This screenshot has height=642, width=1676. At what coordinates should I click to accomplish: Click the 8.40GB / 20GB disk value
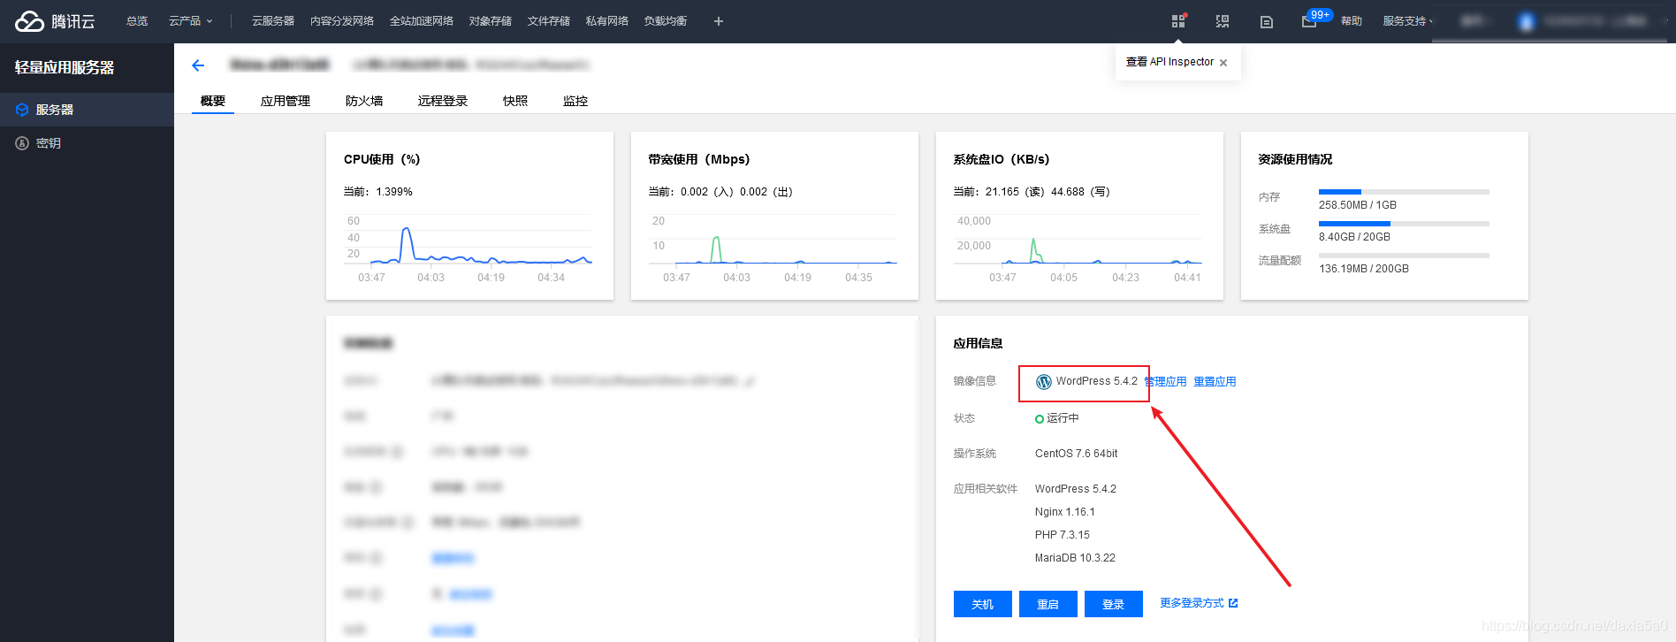click(x=1354, y=237)
